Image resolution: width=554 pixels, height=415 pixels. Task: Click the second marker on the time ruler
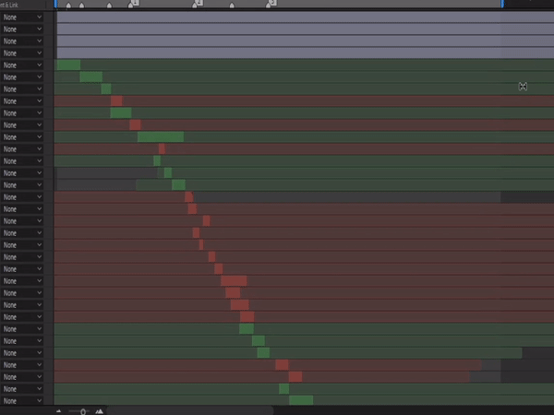click(81, 6)
